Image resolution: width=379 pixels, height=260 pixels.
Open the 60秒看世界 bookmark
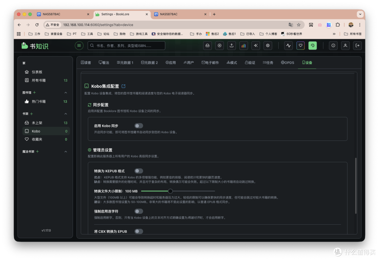[x=292, y=34]
